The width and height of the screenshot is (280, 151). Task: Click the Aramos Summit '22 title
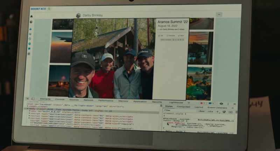click(x=173, y=22)
